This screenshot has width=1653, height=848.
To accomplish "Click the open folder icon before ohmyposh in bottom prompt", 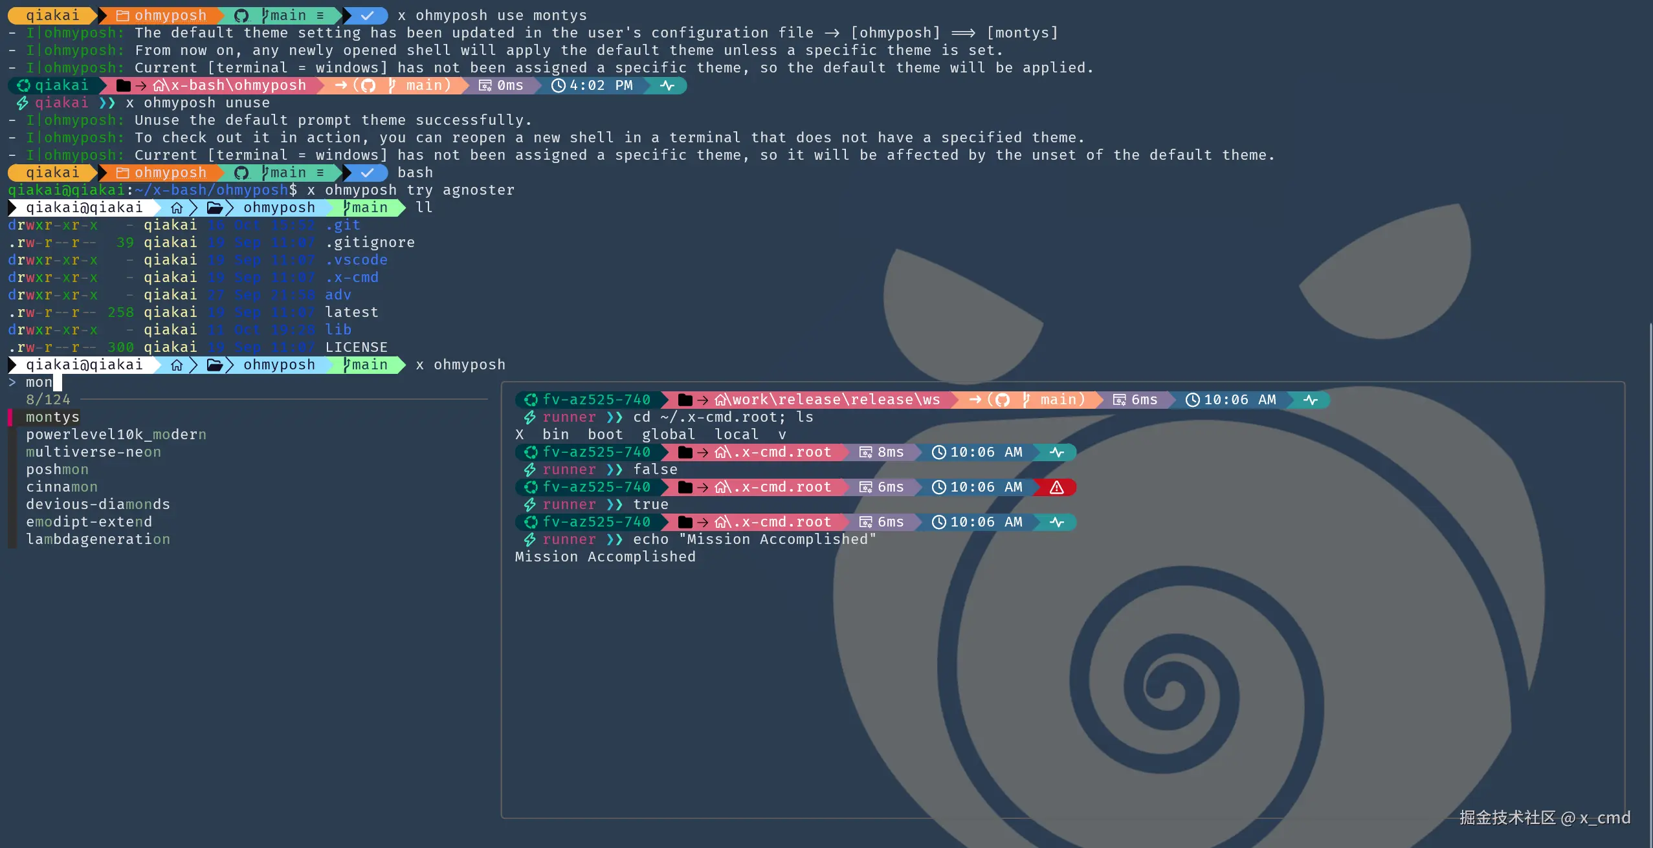I will (215, 365).
